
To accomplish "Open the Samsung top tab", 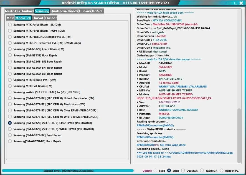I will [x=42, y=11].
